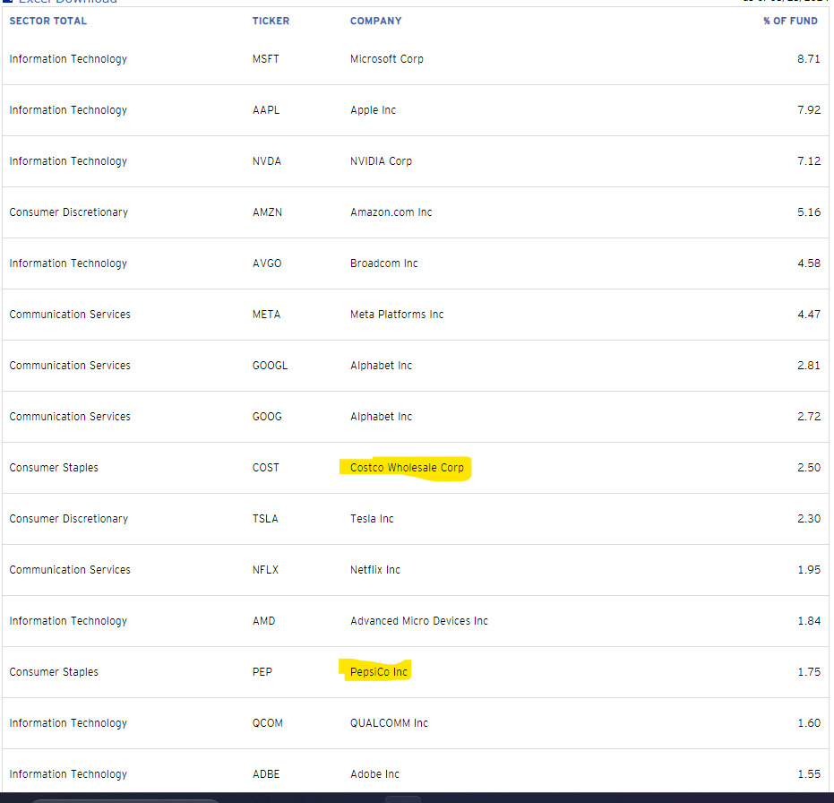Viewport: 834px width, 803px height.
Task: Select the 2.81 fund percentage value
Action: pos(808,366)
